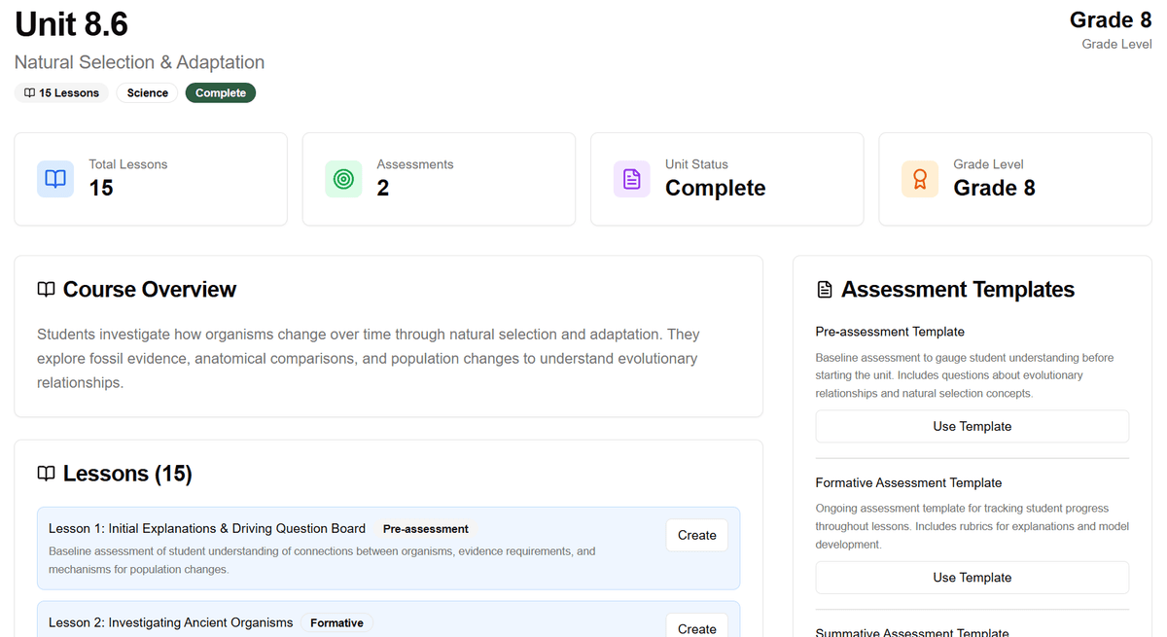Select the green target icon beside Assessments

(343, 178)
